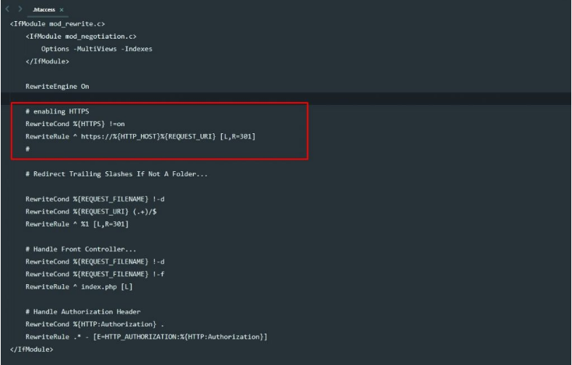Click the forward navigation arrow
The width and height of the screenshot is (572, 365).
(21, 10)
